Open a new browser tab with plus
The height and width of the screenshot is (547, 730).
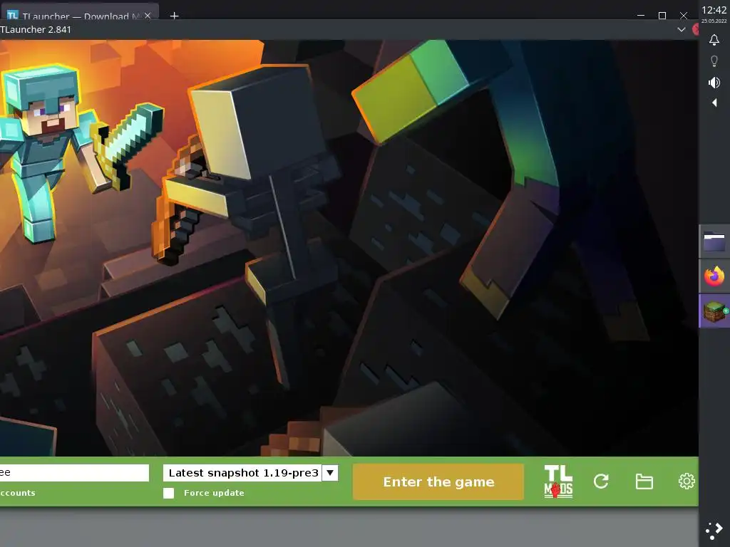coord(174,16)
